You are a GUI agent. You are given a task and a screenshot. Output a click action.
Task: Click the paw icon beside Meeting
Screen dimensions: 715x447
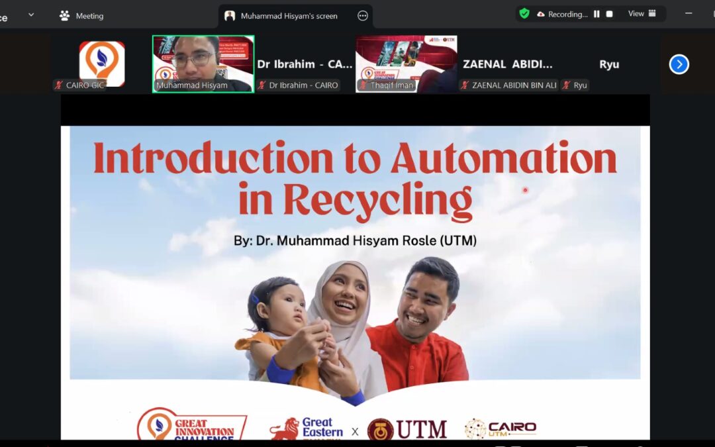click(64, 16)
